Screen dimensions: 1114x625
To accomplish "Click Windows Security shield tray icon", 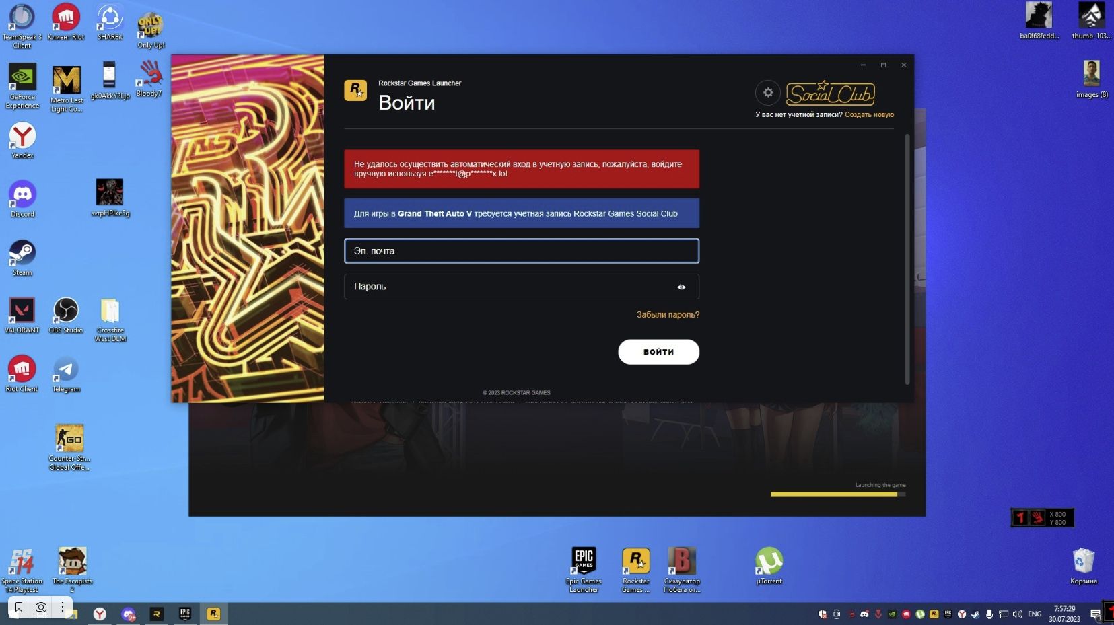I will [x=823, y=614].
